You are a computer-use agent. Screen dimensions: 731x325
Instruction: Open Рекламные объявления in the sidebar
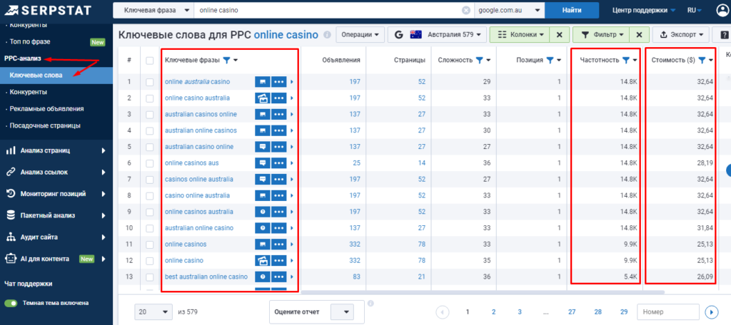click(x=46, y=109)
